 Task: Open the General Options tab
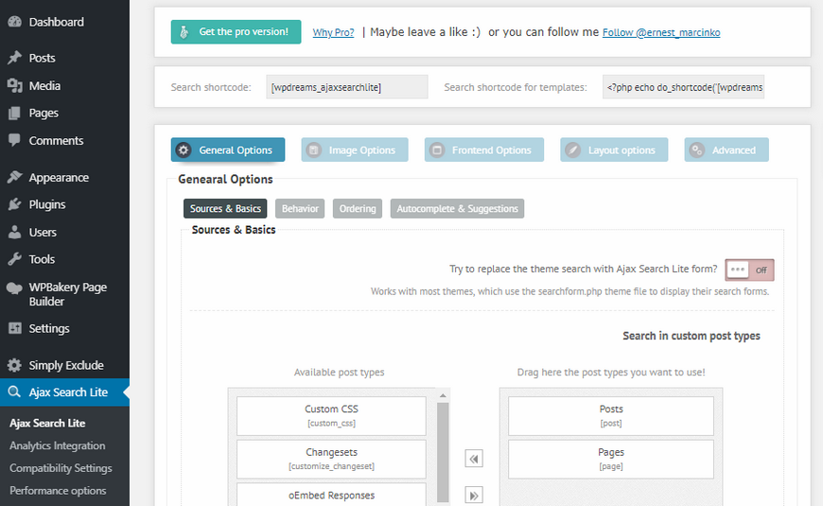click(228, 149)
